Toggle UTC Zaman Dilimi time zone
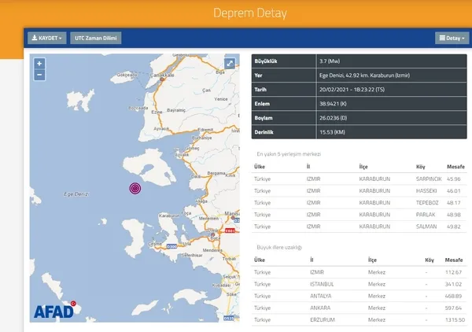Screen dimensions: 472x332 coord(95,38)
